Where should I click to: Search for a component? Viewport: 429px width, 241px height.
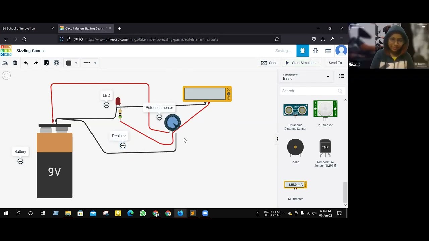coord(312,91)
